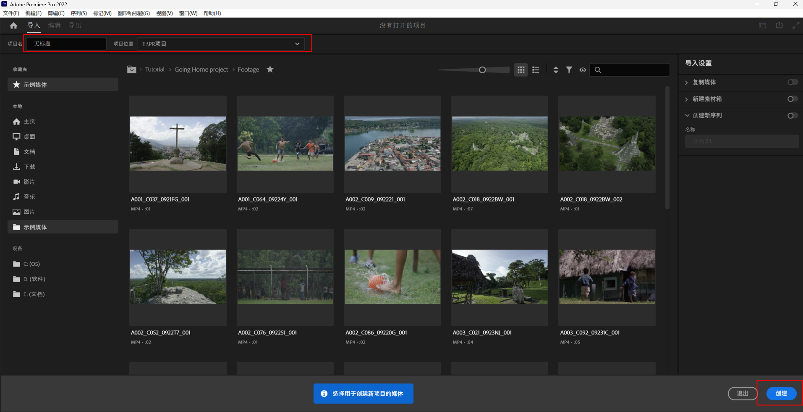Click the 创建 button
The image size is (803, 412).
point(781,393)
